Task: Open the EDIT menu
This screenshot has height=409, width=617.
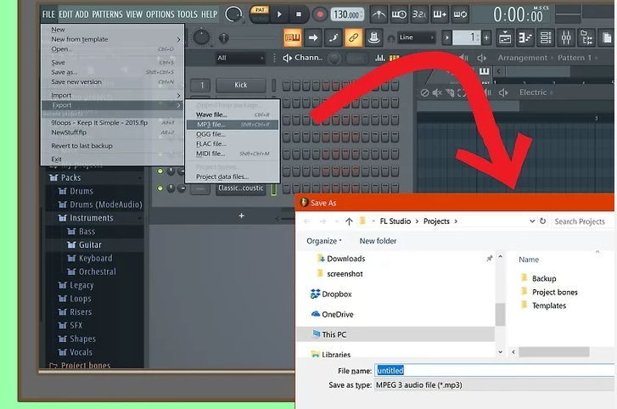Action: [65, 14]
